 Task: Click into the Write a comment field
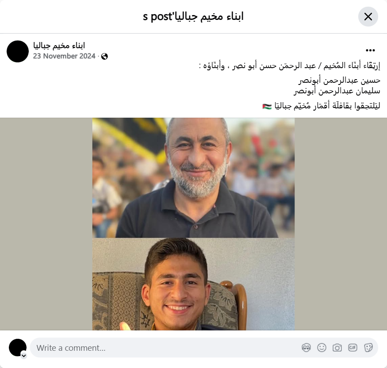tap(165, 348)
